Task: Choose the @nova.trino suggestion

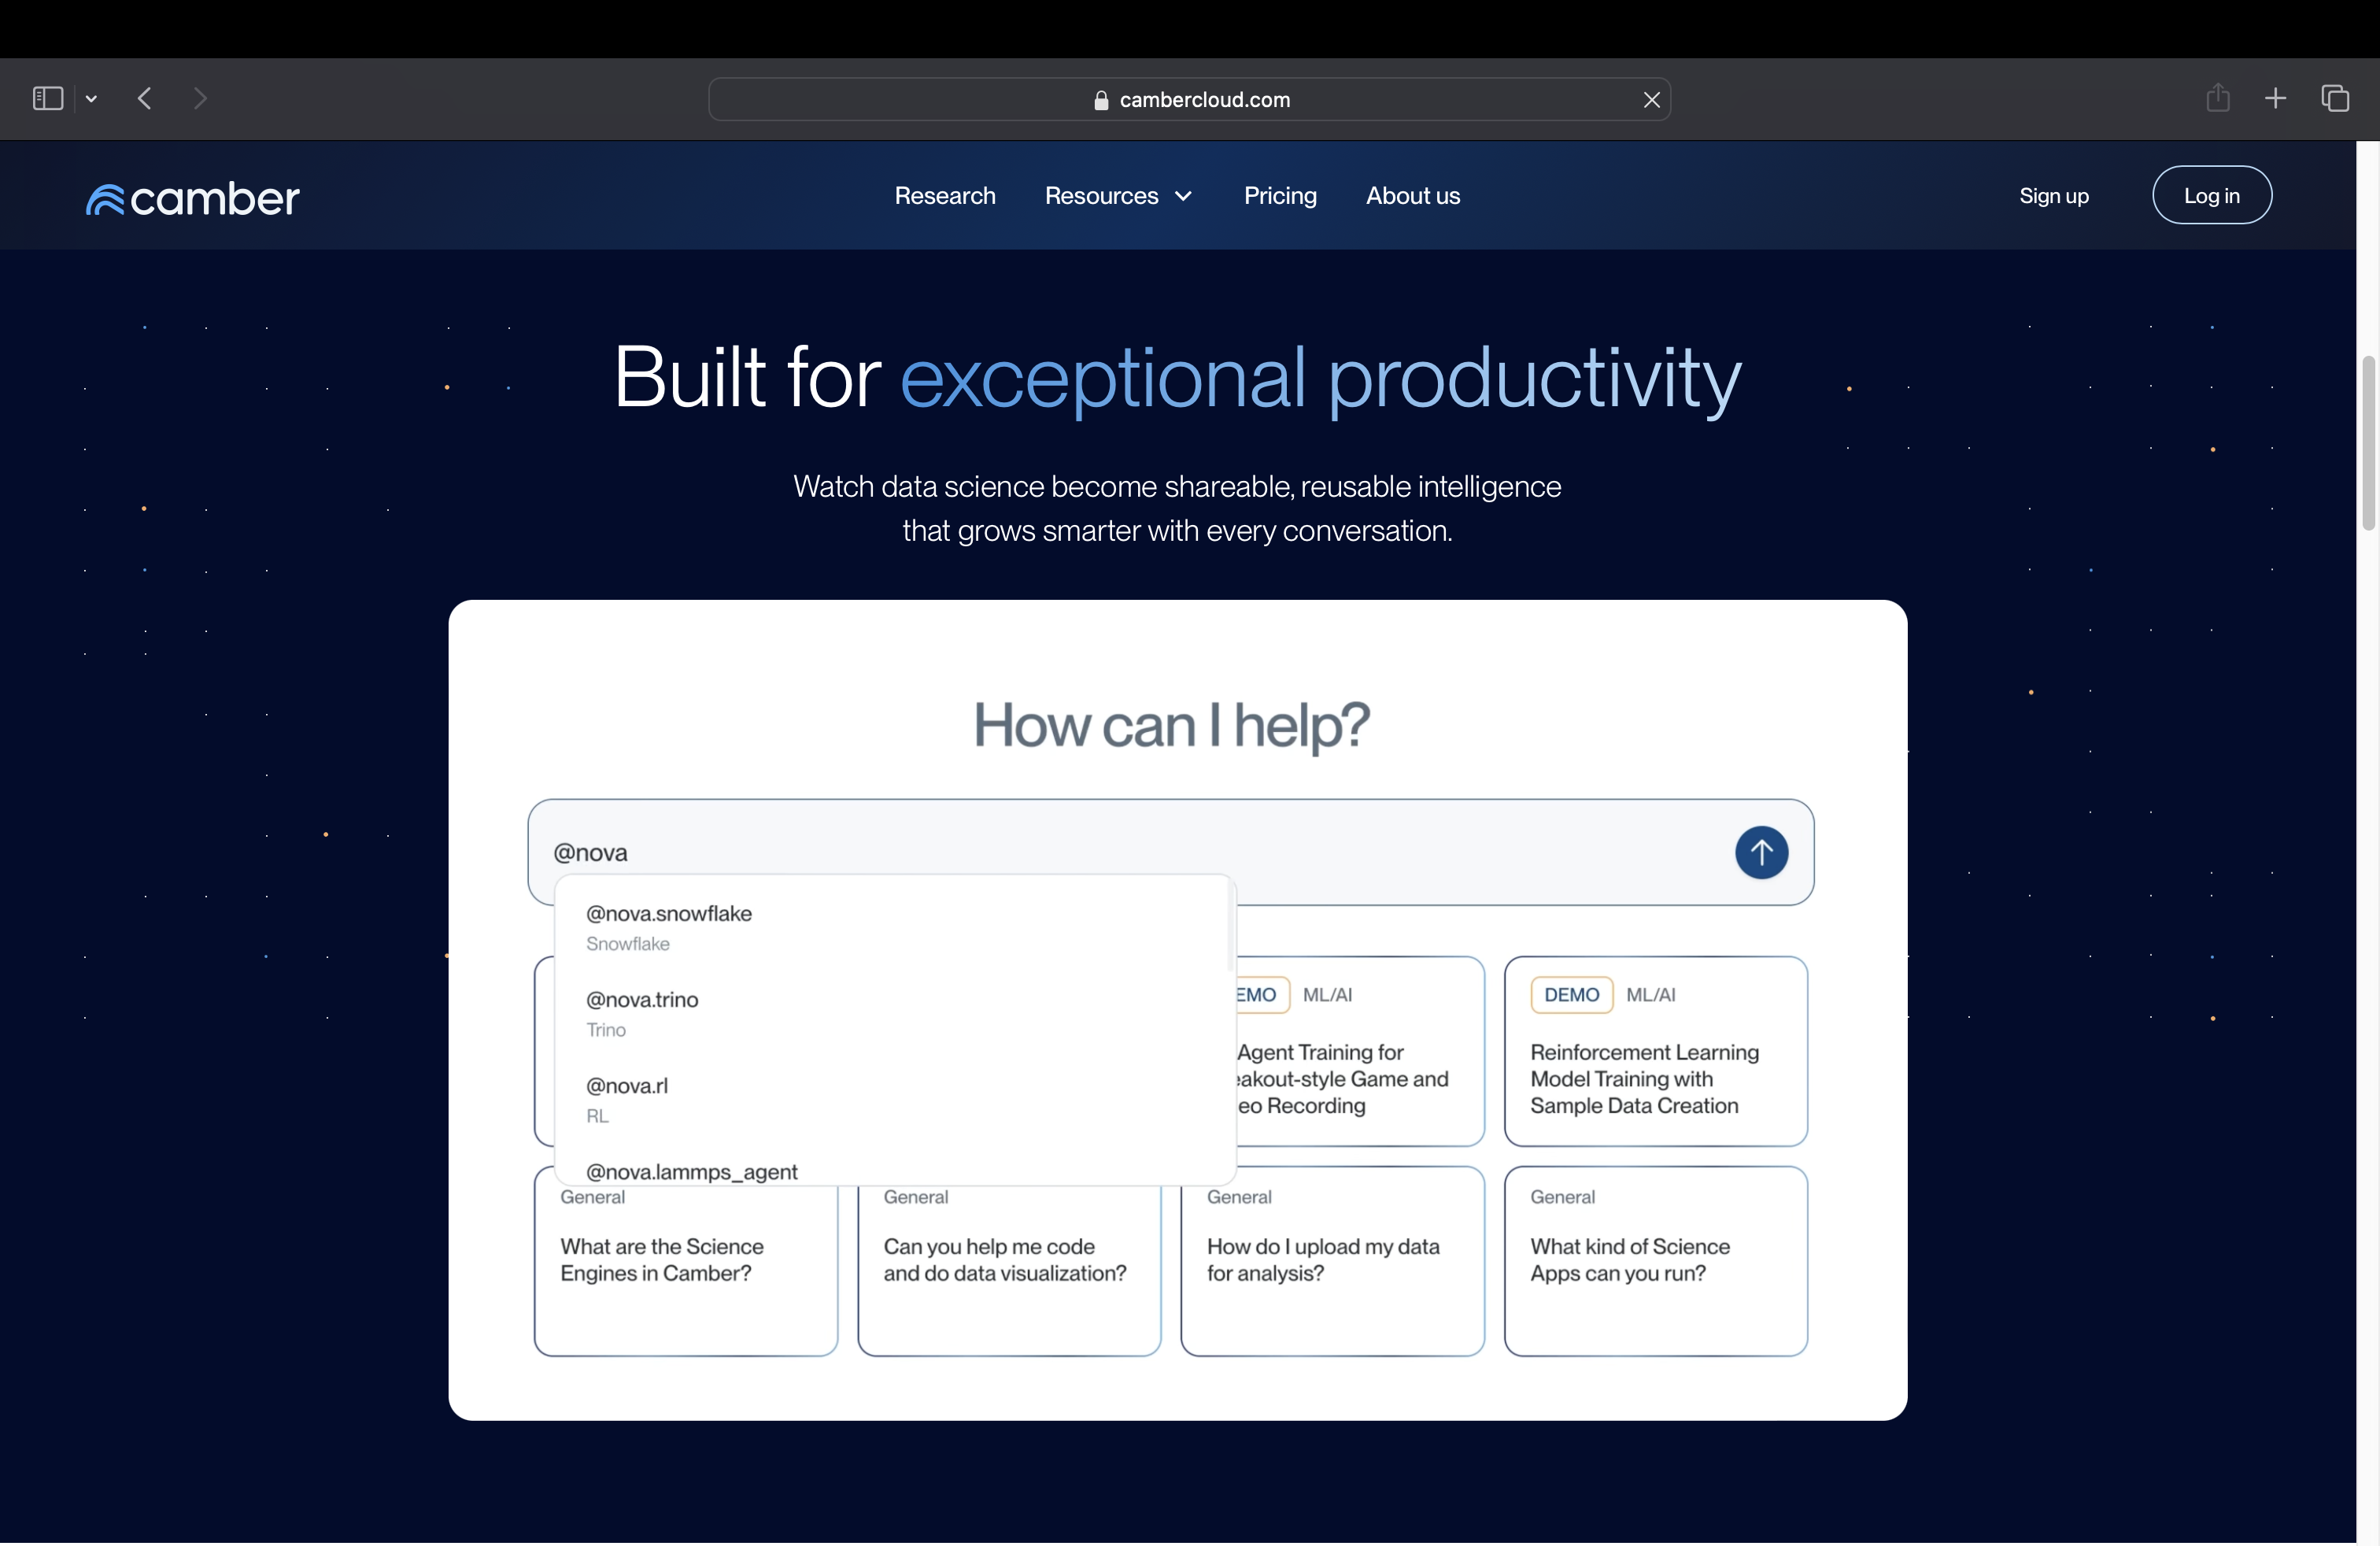Action: tap(642, 1012)
